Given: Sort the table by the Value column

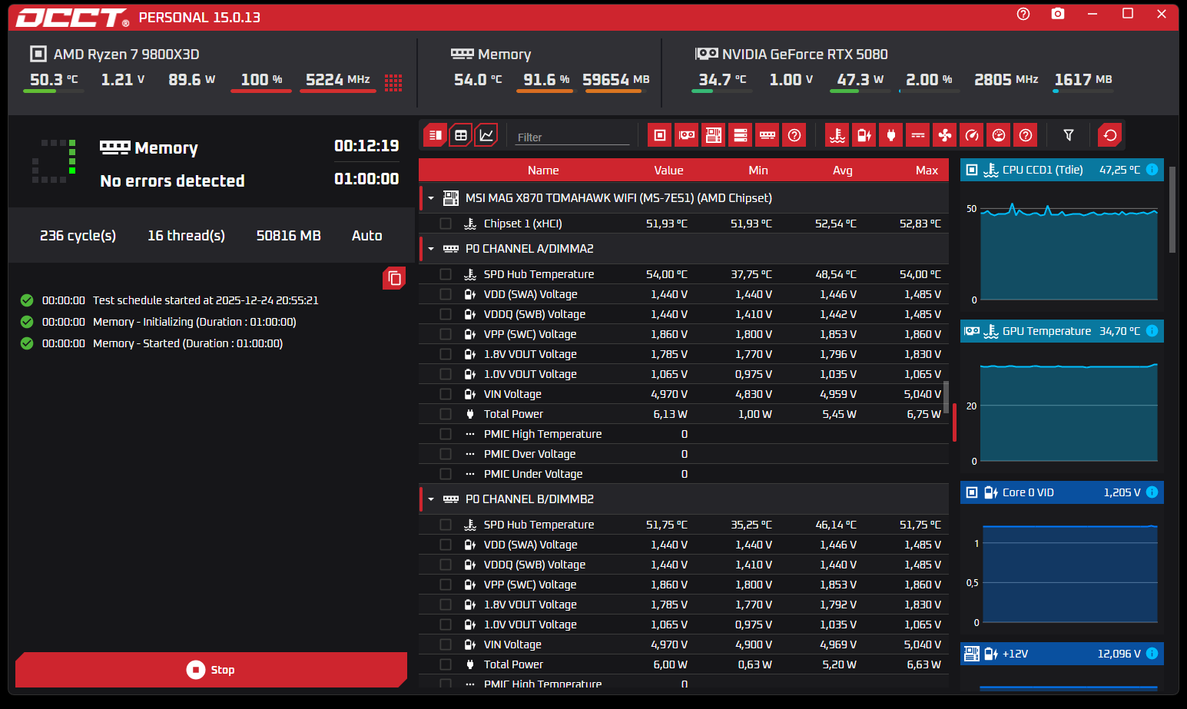Looking at the screenshot, I should 668,171.
